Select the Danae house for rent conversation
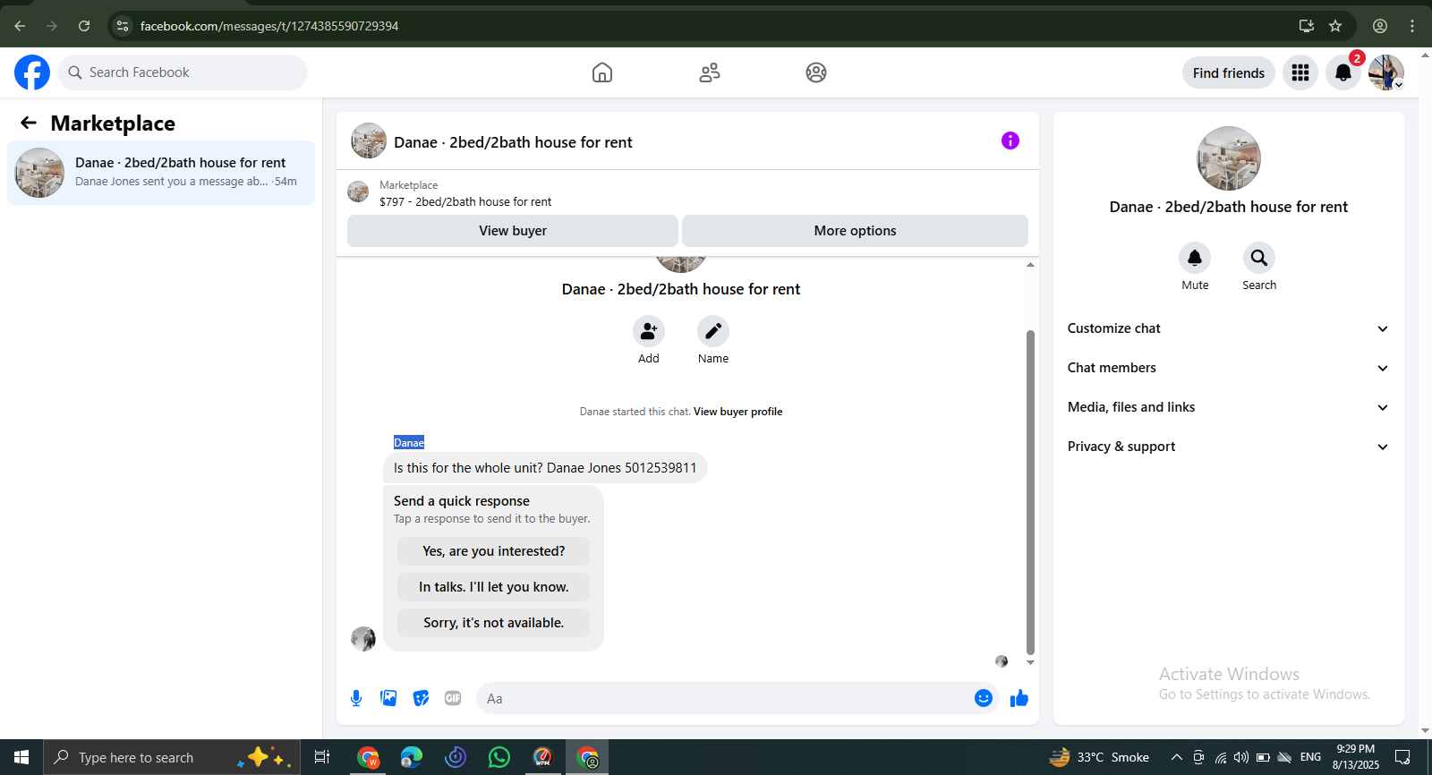Screen dimensions: 1432x775 161,173
